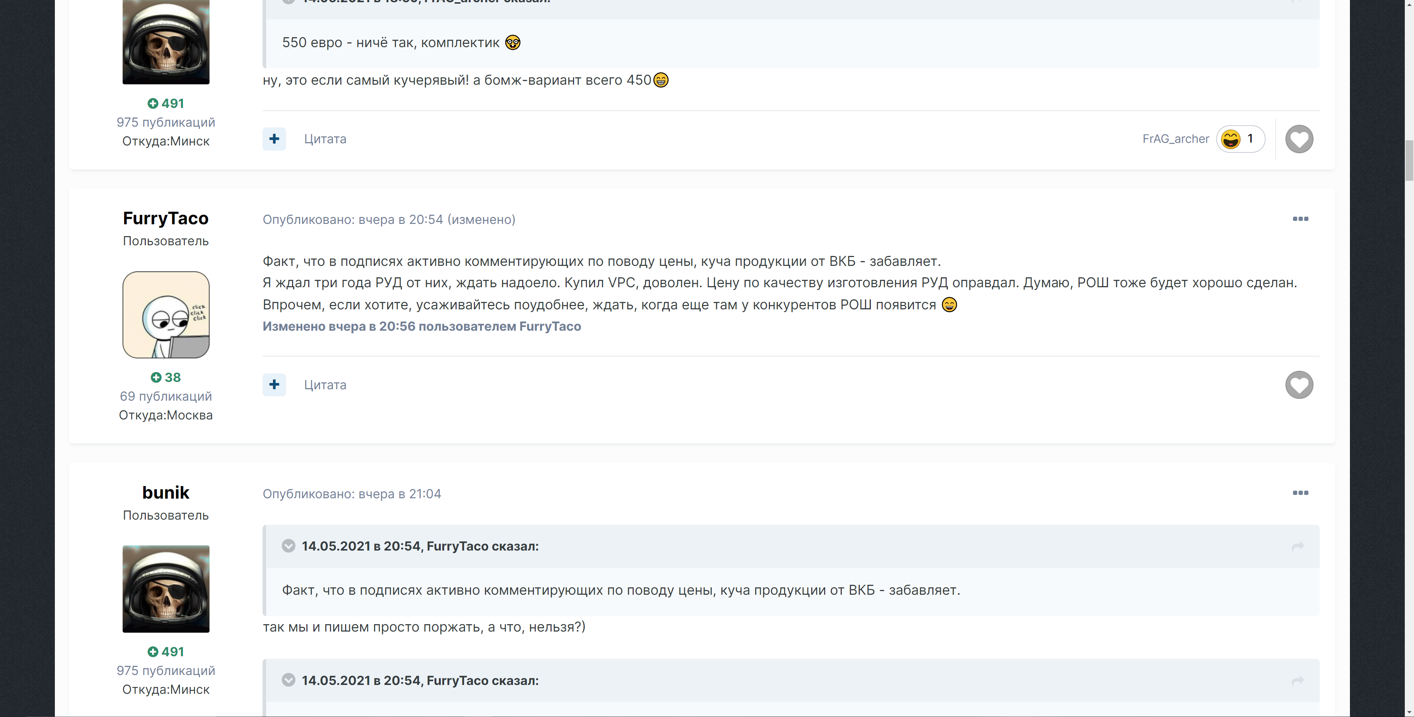Click the page's vertical scrollbar thumb
Screen dimensions: 1414x717
pos(1409,160)
